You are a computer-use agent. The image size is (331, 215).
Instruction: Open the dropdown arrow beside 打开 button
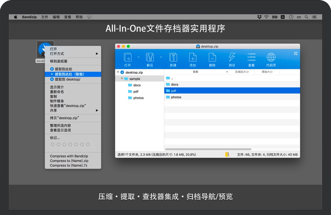coord(139,57)
